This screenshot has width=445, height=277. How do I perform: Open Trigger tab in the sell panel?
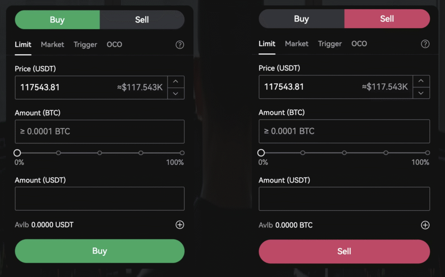click(329, 43)
